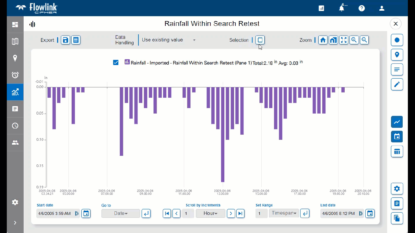Toggle the Selection box tool
Screen dimensions: 415x233
pyautogui.click(x=260, y=40)
